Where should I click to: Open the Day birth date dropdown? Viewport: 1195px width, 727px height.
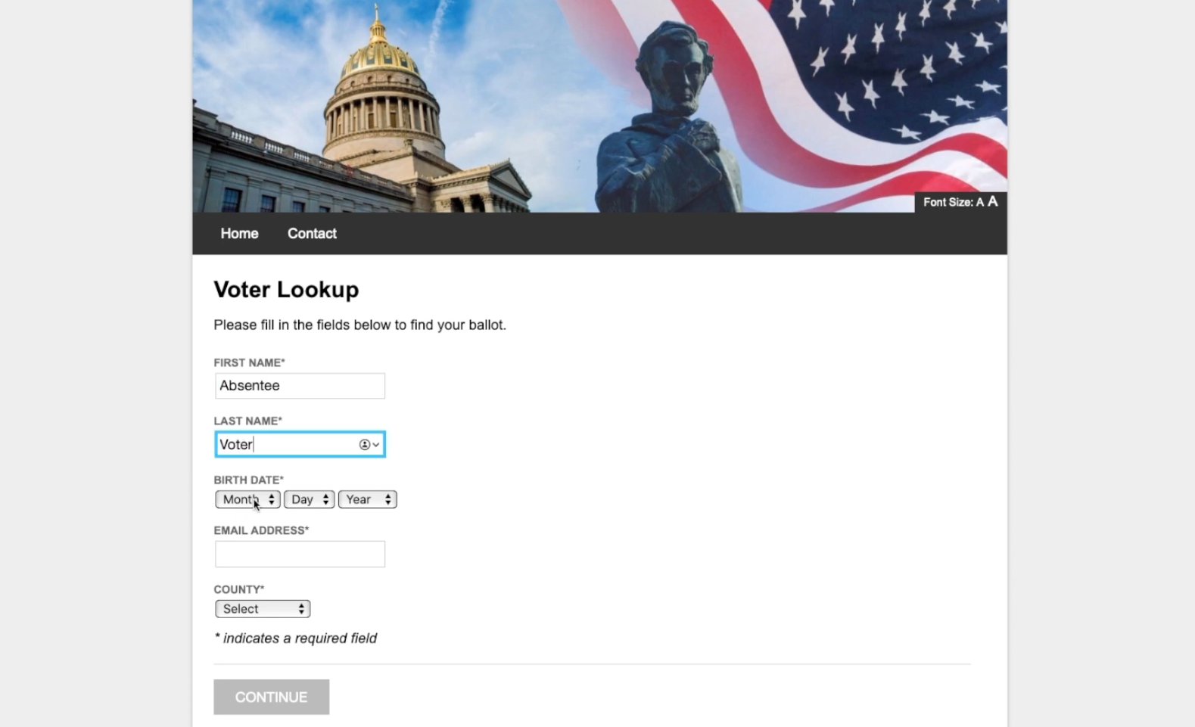pyautogui.click(x=309, y=499)
